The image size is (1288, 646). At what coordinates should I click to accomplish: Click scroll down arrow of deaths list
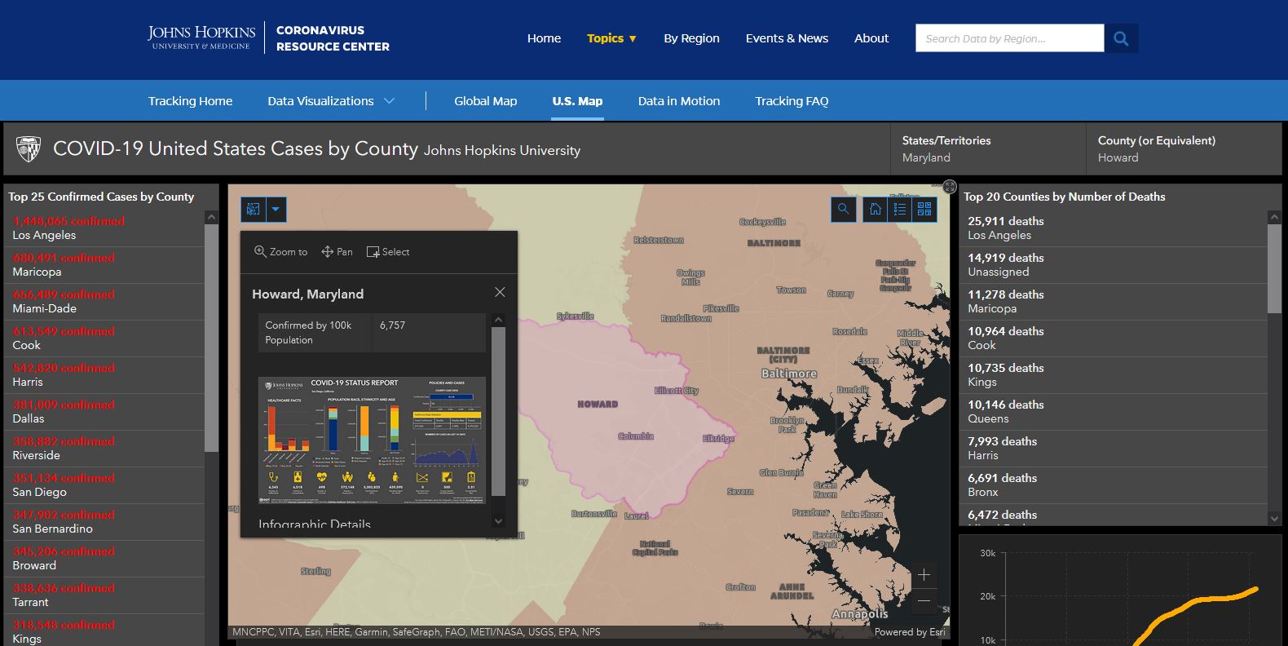pyautogui.click(x=1275, y=518)
